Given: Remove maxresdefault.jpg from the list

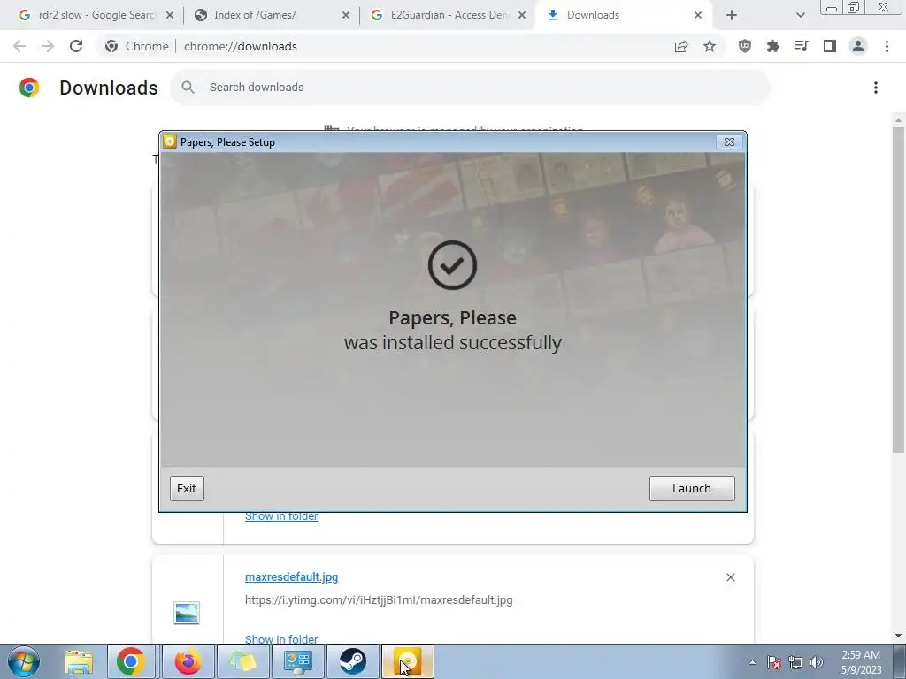Looking at the screenshot, I should 730,577.
